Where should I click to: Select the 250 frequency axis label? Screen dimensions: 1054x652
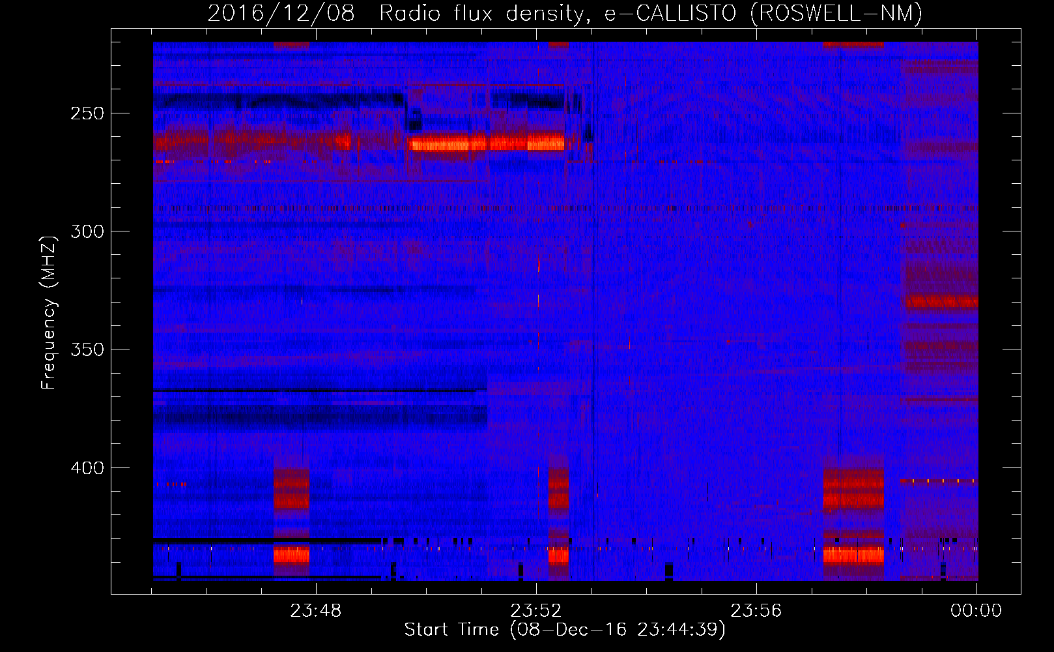[87, 113]
